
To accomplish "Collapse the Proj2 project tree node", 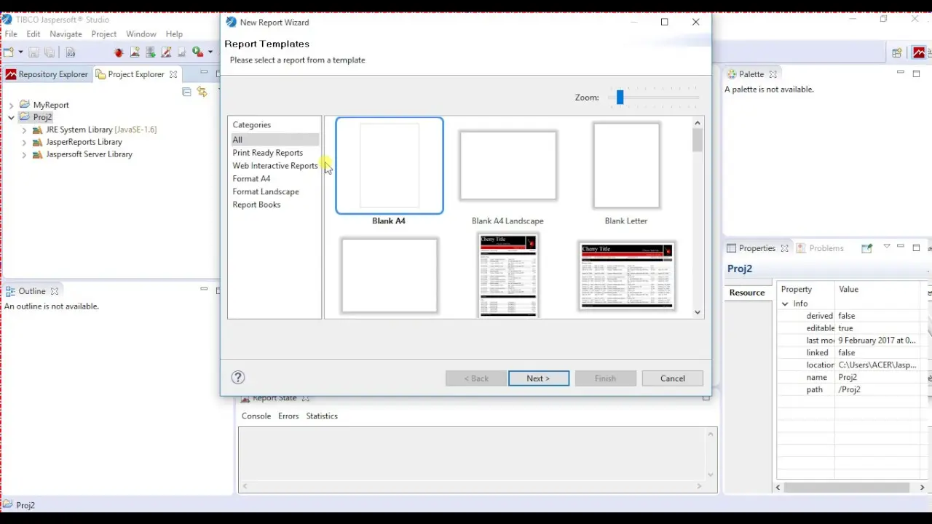I will tap(12, 117).
